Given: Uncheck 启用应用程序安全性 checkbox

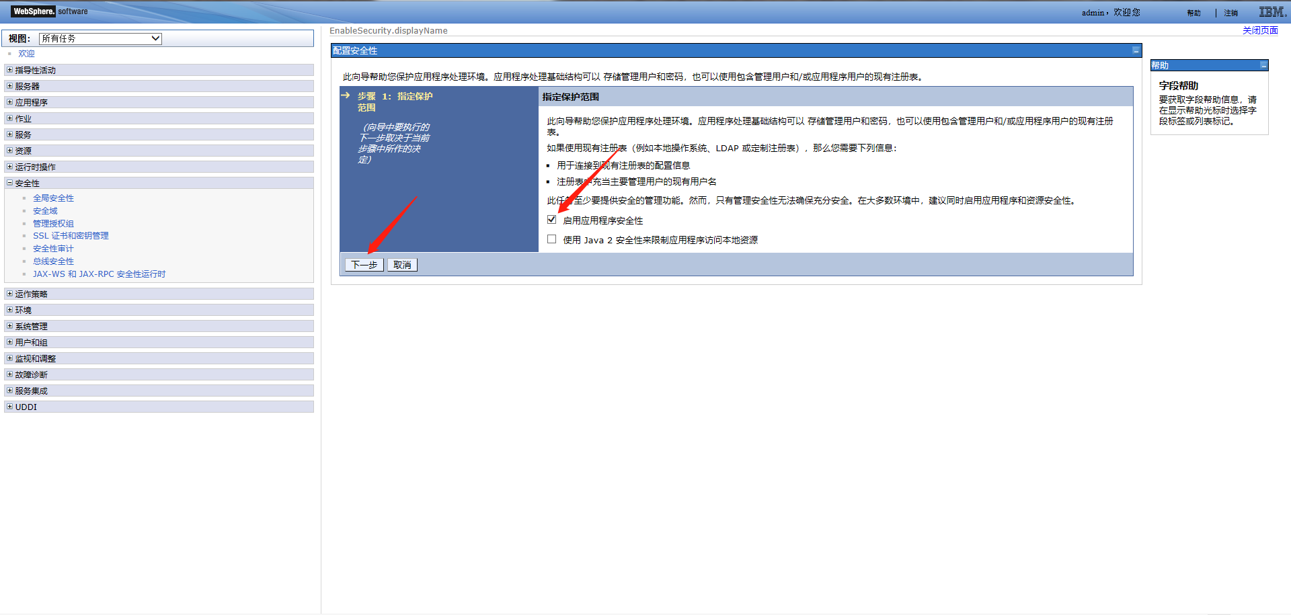Looking at the screenshot, I should point(552,220).
